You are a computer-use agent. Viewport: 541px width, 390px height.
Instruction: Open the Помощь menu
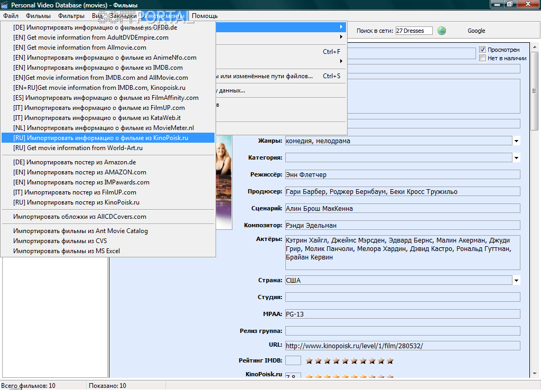tap(204, 16)
